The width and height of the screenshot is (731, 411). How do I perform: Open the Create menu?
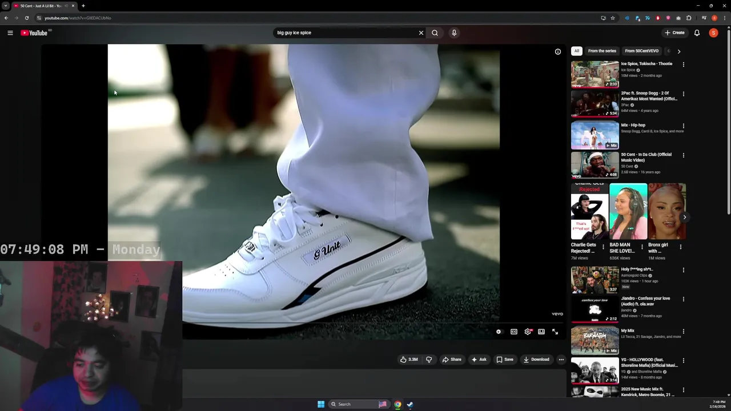click(674, 33)
